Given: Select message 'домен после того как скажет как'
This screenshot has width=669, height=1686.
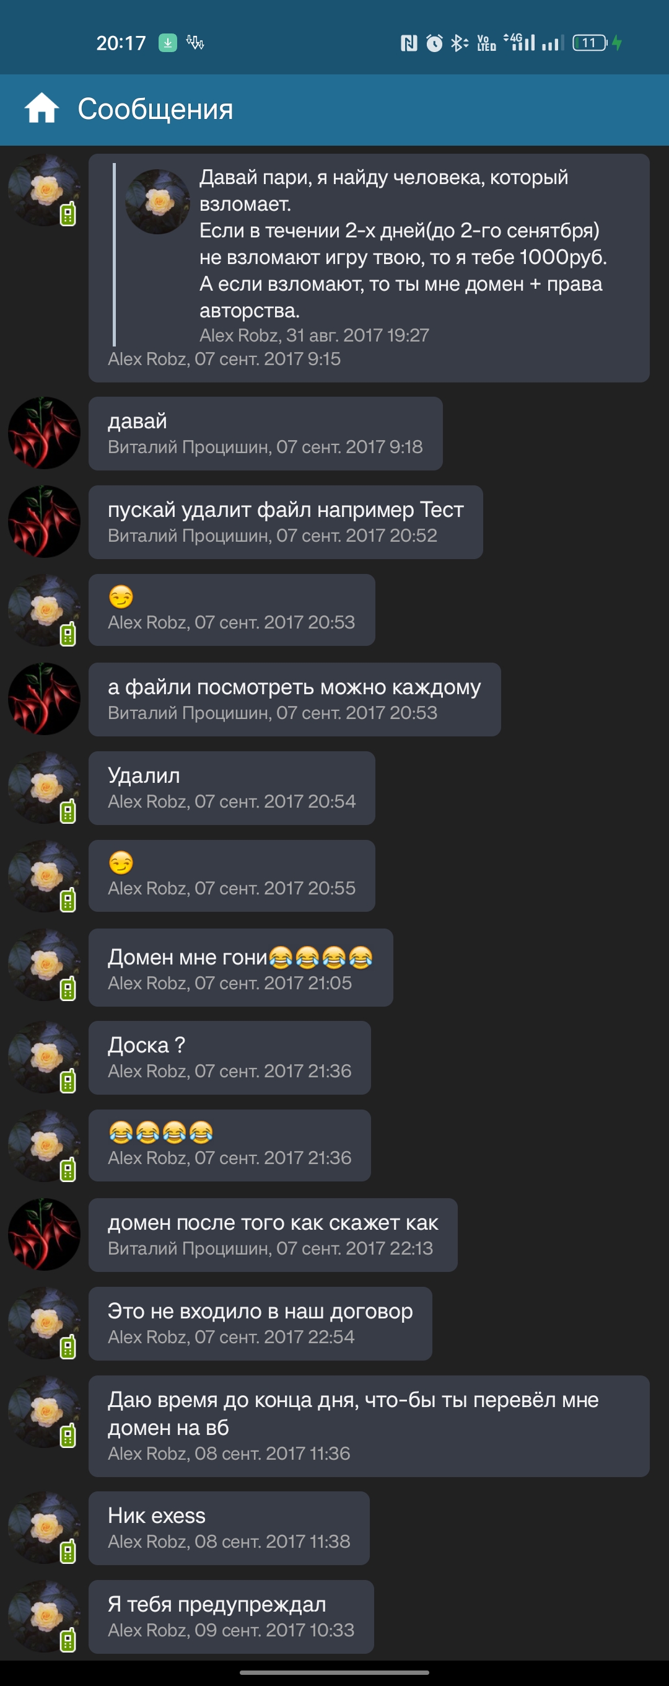Looking at the screenshot, I should pyautogui.click(x=273, y=1235).
